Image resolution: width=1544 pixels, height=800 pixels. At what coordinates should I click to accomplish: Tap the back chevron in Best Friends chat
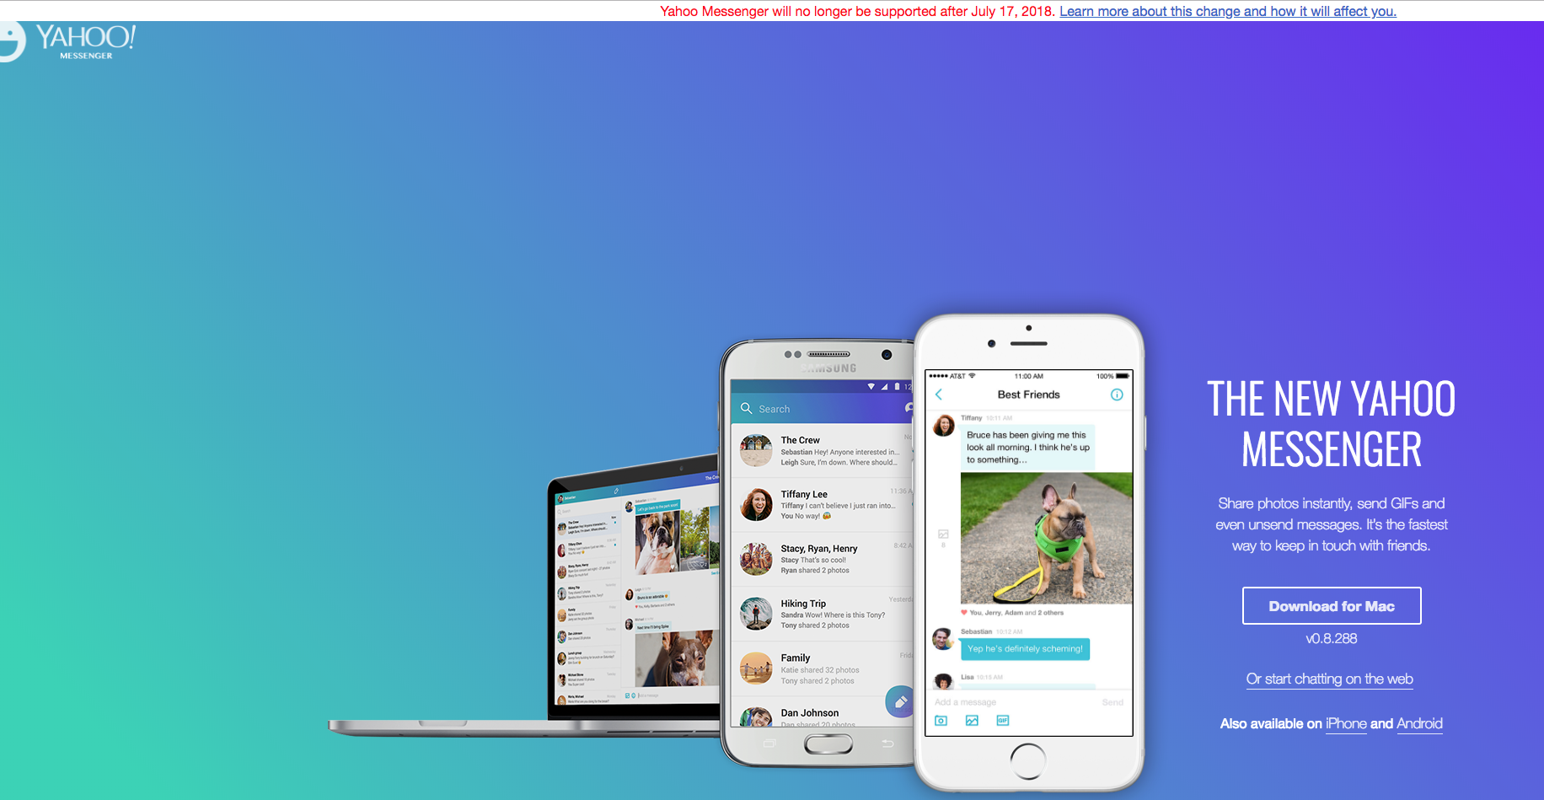coord(939,395)
